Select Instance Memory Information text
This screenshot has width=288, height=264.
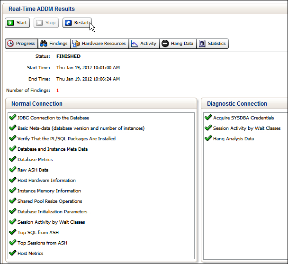click(49, 191)
